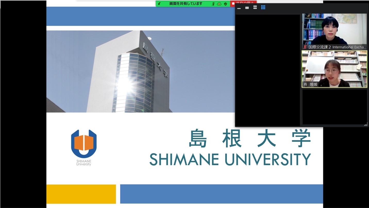Click the resize grip at the video panel corner
The width and height of the screenshot is (369, 208).
pyautogui.click(x=366, y=124)
